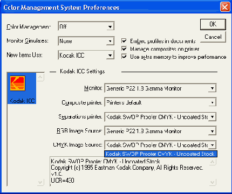Open the Composite printer dropdown
232x194 pixels.
coord(212,102)
